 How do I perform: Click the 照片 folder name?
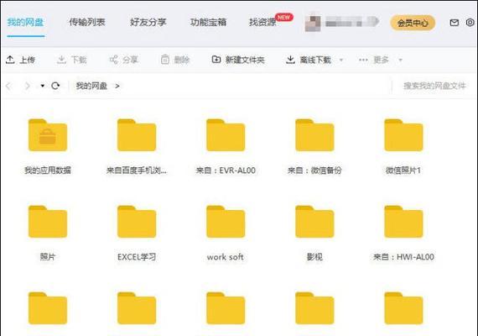pos(48,257)
